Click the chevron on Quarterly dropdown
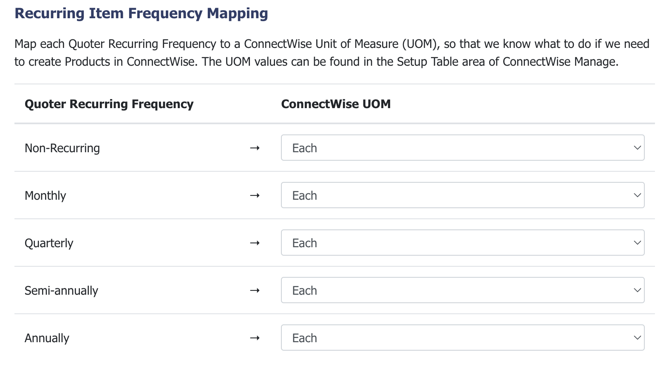 pos(637,243)
